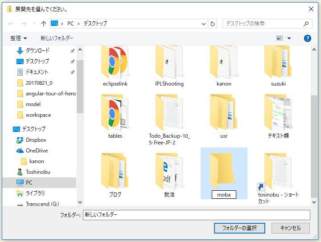Screen dimensions: 321x242
Task: Refresh the desktop folder view
Action: tap(213, 24)
